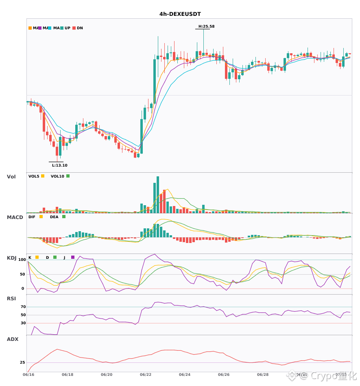Click the RSI panel label
This screenshot has width=360, height=386.
[11, 299]
